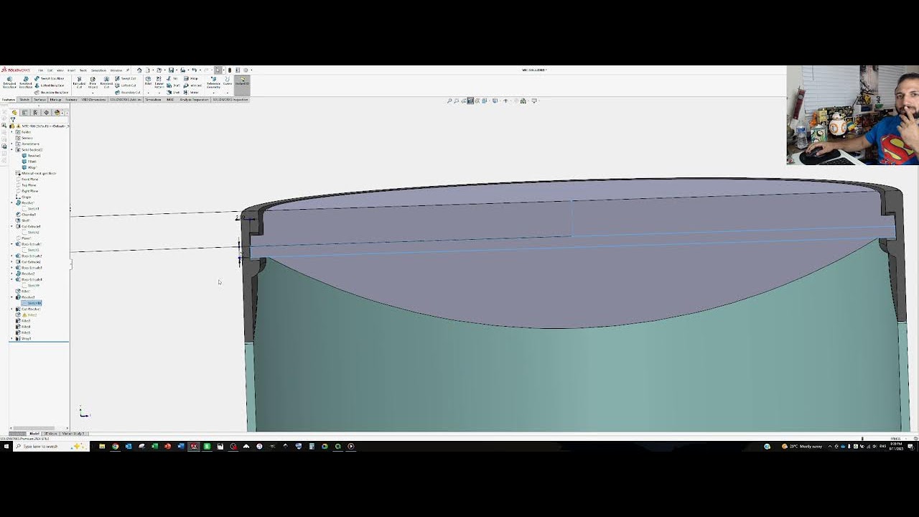Open the Window menu

point(116,70)
